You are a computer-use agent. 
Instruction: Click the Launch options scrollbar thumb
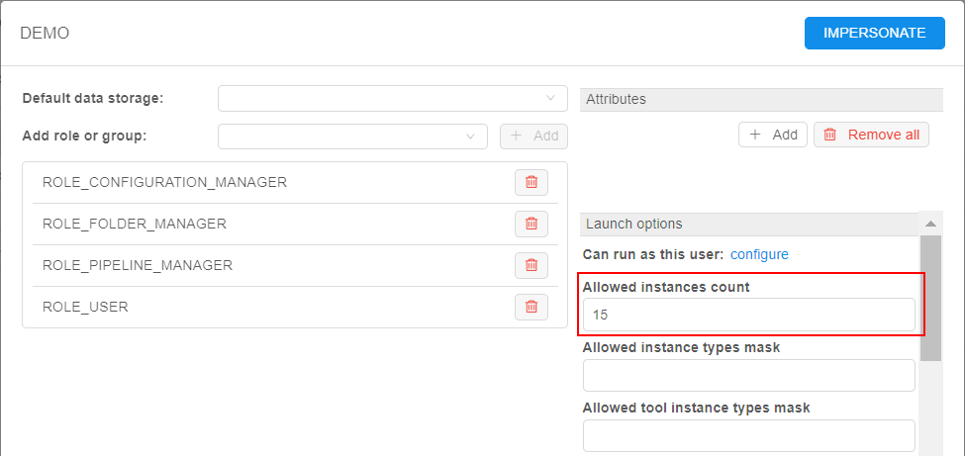(931, 297)
